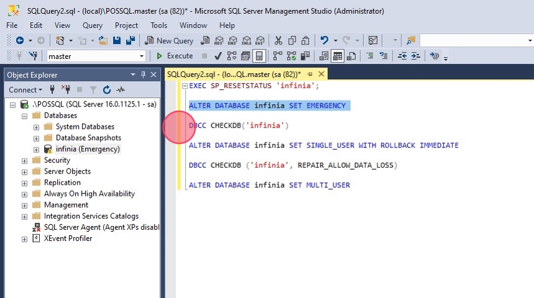Click the Object Explorer Connect plug icon

pyautogui.click(x=52, y=90)
